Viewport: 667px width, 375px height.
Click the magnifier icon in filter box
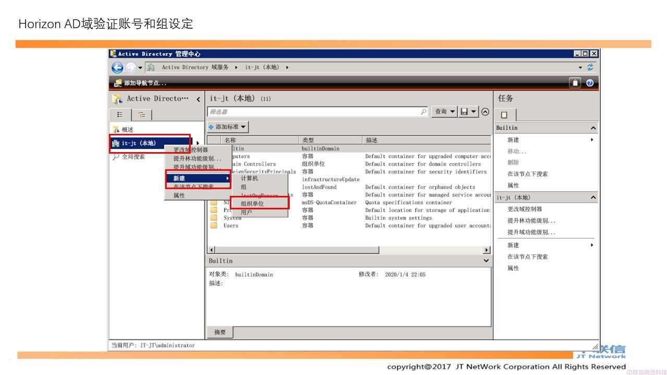coord(424,111)
